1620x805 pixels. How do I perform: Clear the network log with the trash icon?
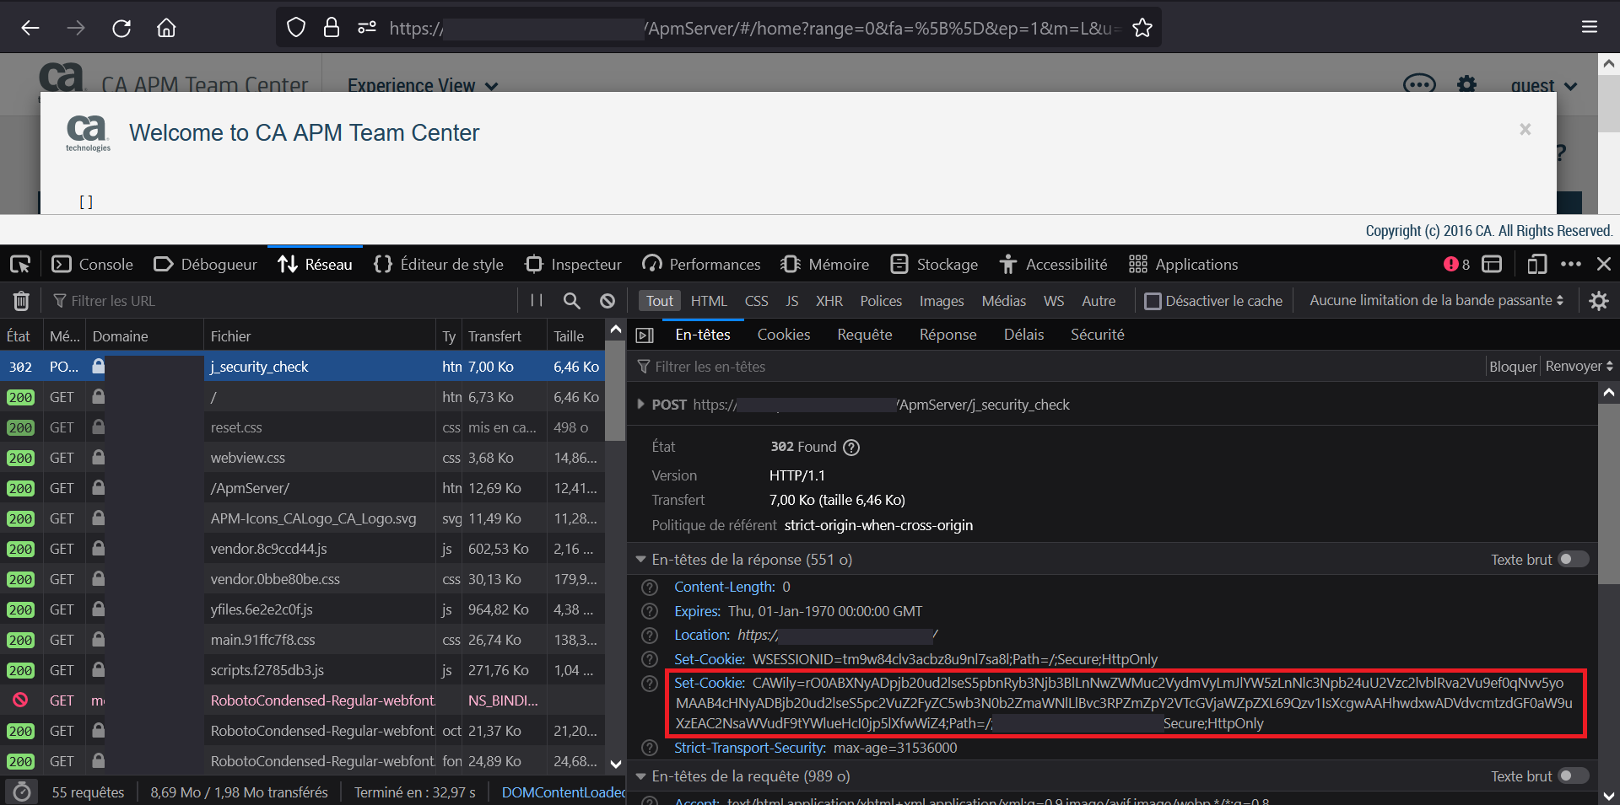pos(21,301)
